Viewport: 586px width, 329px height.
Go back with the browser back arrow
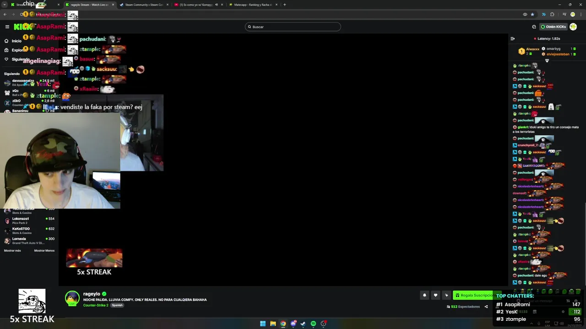click(x=5, y=15)
